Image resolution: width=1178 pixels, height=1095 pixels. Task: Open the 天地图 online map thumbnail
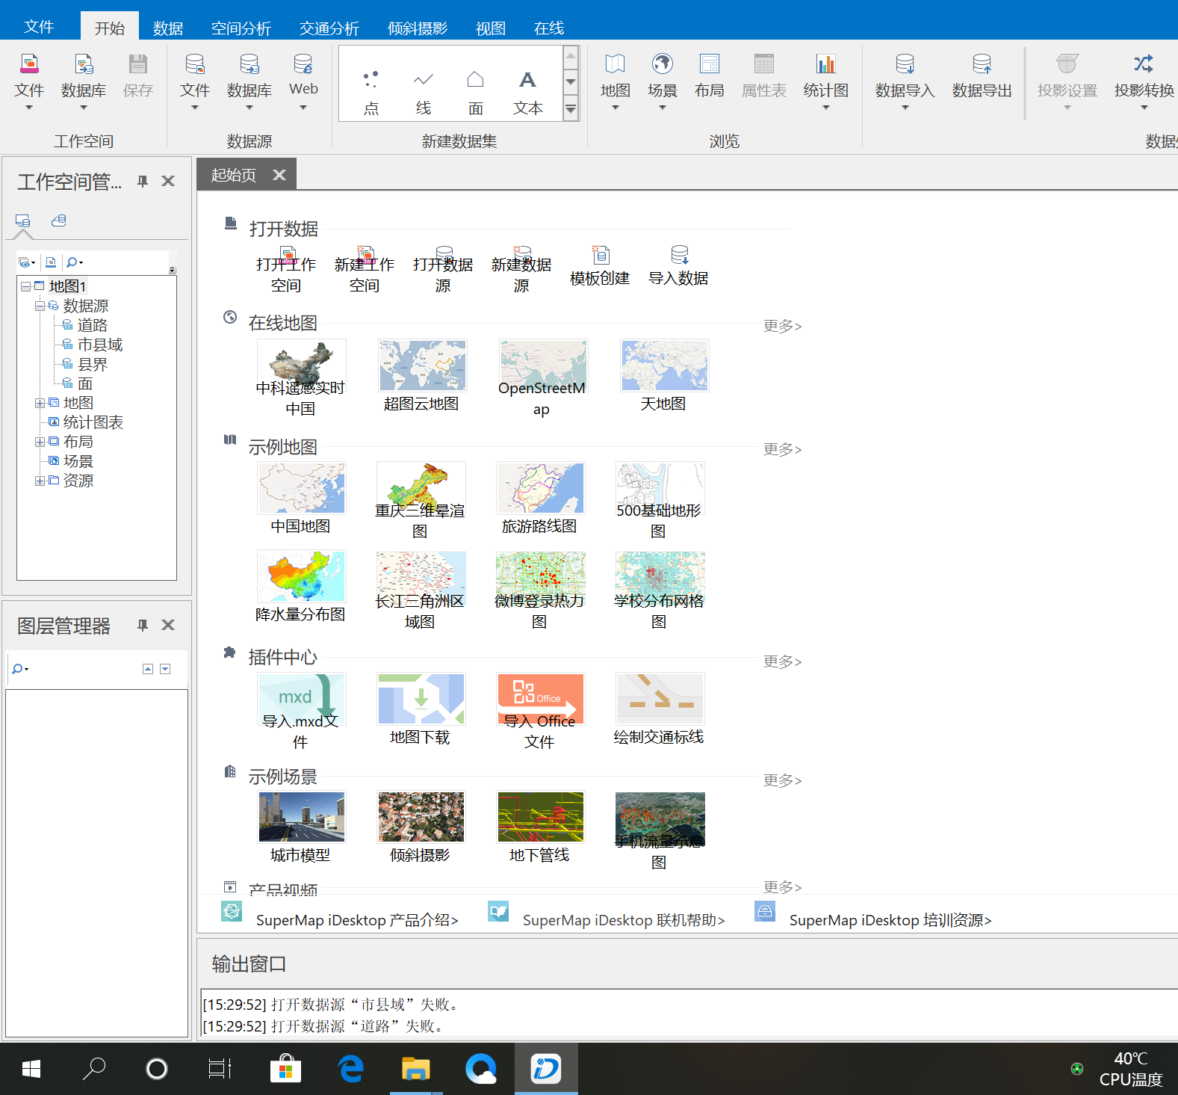pos(664,365)
